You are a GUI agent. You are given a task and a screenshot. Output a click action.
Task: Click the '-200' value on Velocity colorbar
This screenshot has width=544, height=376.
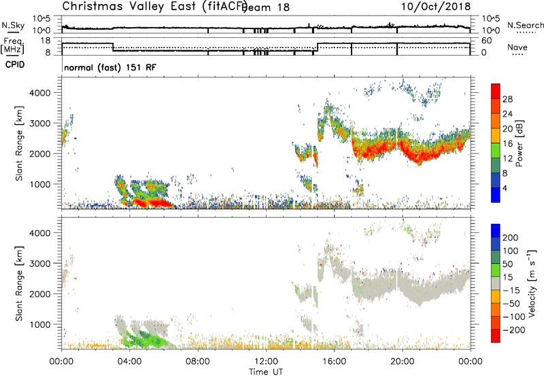click(514, 330)
